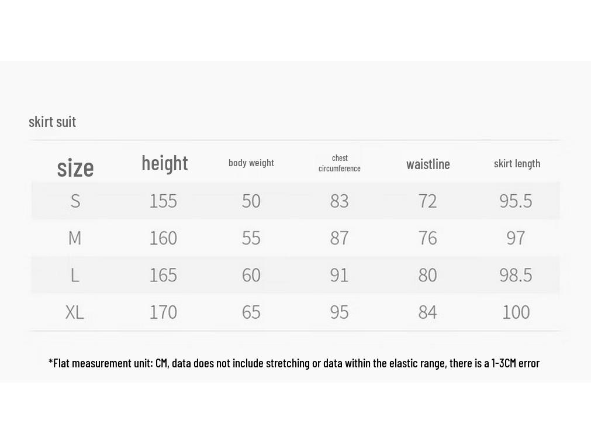
Task: Click the 'skirt length' column header
Action: pyautogui.click(x=517, y=164)
